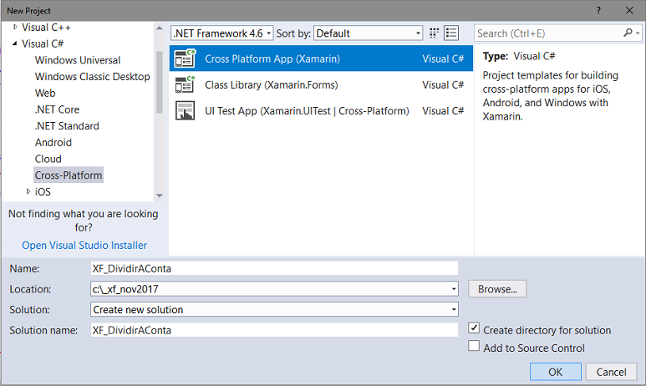Click the UI Test App template icon

coord(185,110)
